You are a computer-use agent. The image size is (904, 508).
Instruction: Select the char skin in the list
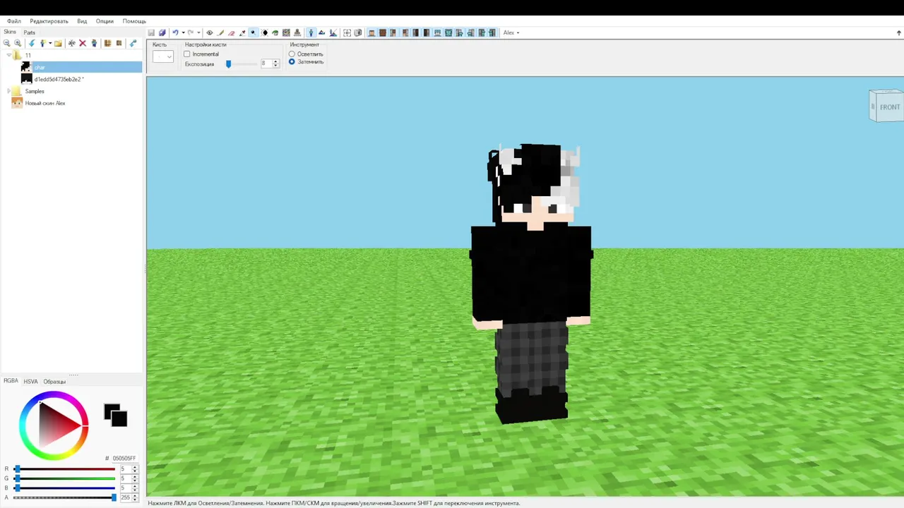pyautogui.click(x=81, y=67)
